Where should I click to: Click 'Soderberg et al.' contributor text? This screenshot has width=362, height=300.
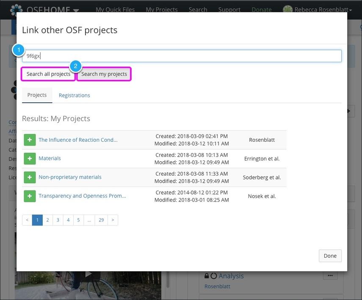point(262,177)
